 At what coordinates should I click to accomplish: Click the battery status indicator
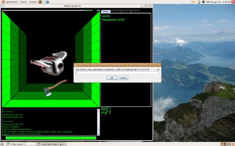click(x=199, y=2)
